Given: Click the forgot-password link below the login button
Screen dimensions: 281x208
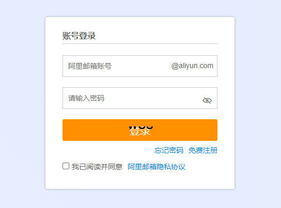Looking at the screenshot, I should [x=169, y=150].
